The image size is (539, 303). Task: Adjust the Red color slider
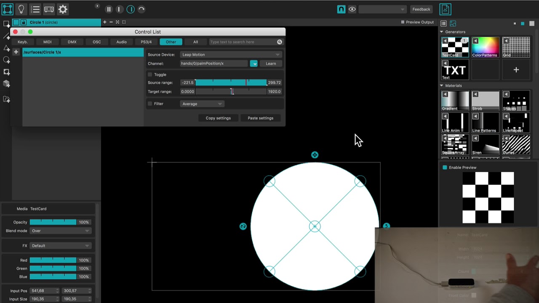click(53, 260)
